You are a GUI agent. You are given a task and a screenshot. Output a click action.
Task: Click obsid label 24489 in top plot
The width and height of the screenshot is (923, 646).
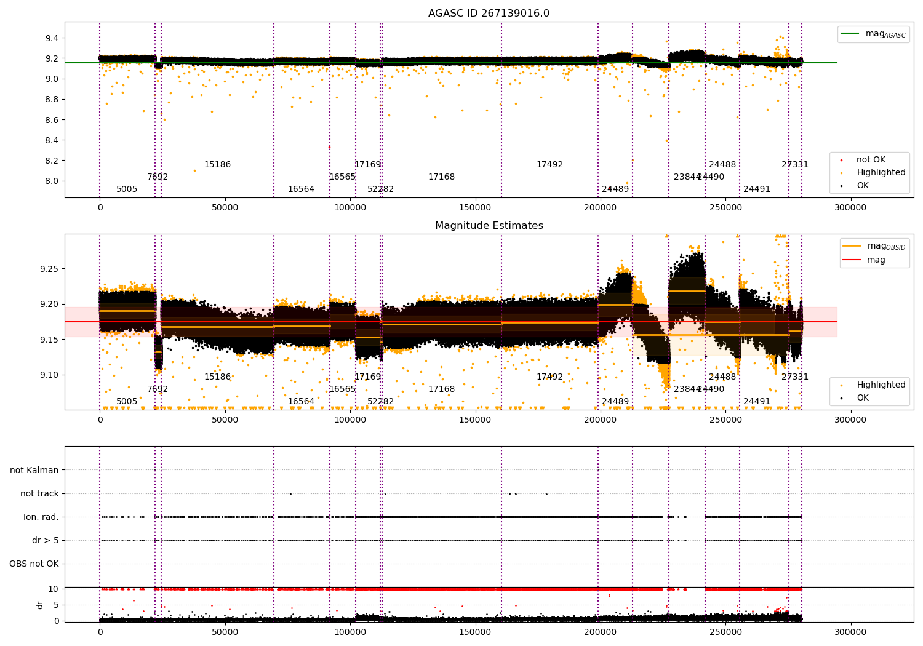pos(615,189)
